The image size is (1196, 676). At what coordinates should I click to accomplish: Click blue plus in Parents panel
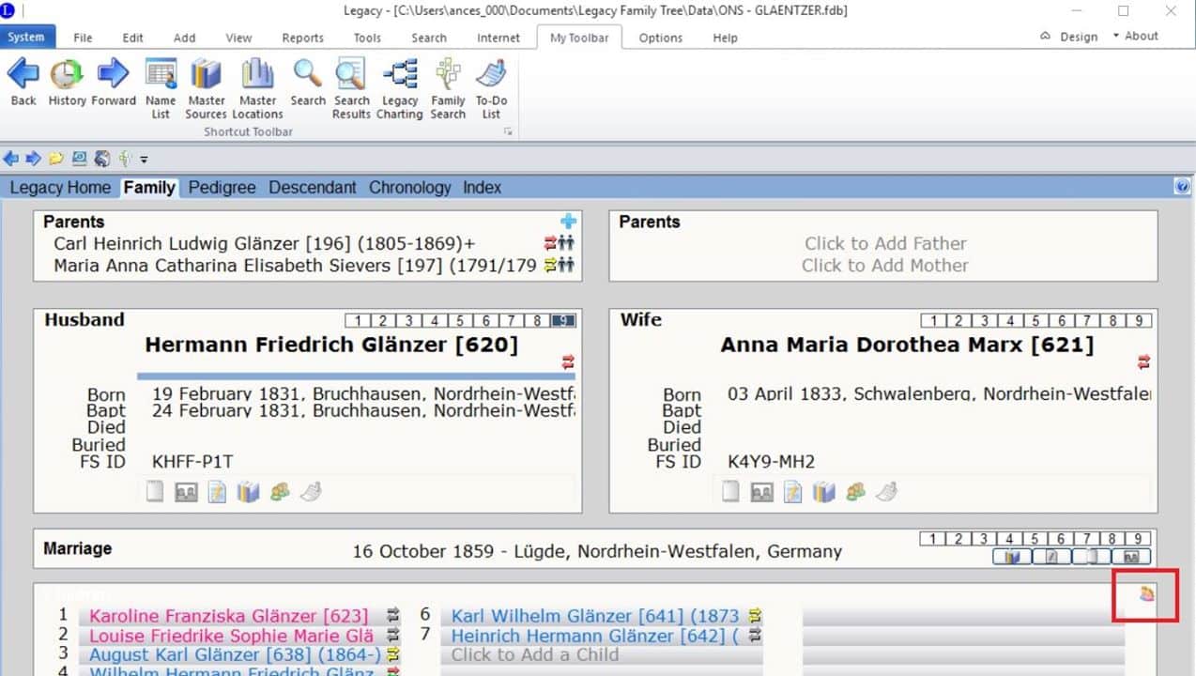568,222
